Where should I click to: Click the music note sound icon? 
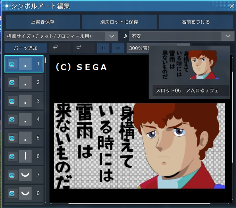pos(125,36)
